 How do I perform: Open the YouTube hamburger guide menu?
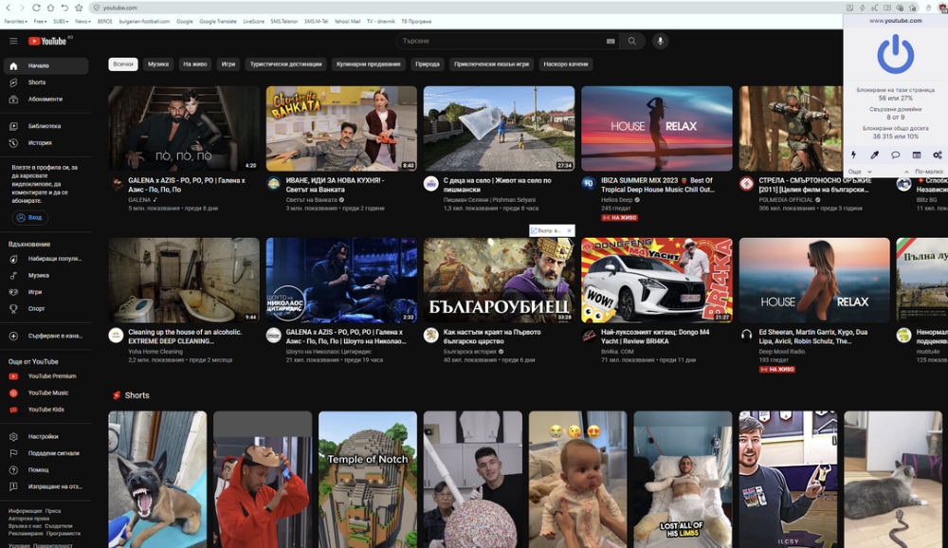pos(13,41)
